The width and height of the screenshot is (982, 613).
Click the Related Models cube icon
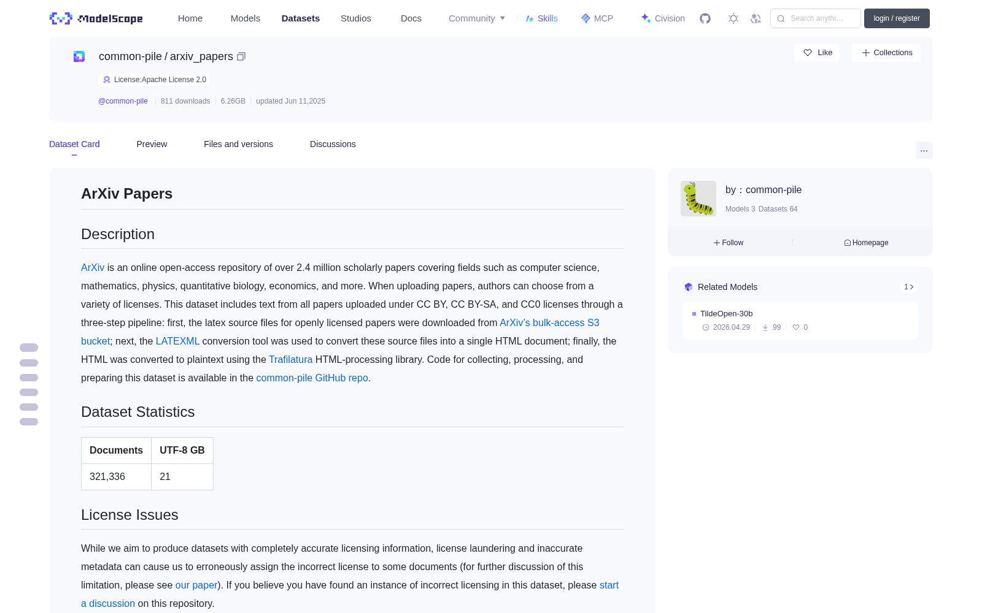[x=689, y=287]
